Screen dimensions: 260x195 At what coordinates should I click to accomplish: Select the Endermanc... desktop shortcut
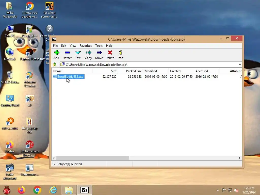point(29,170)
